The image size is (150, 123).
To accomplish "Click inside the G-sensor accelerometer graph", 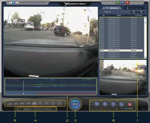I will [51, 86].
